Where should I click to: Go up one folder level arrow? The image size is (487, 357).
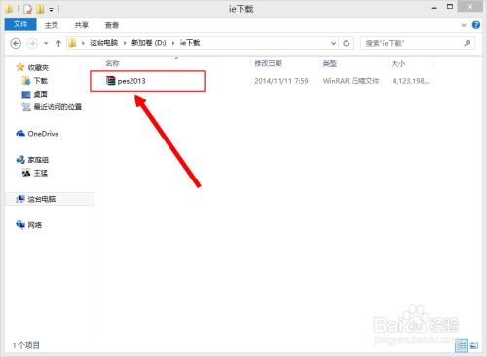[x=58, y=43]
